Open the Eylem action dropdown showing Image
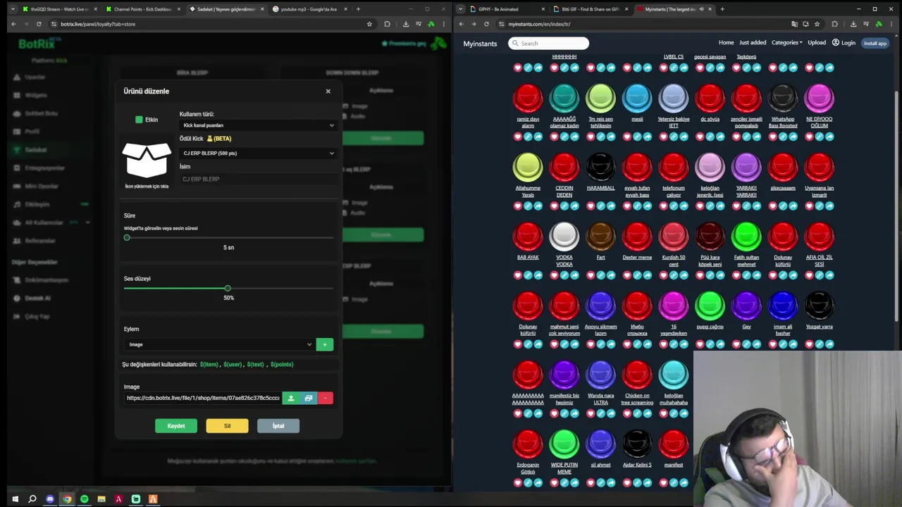The image size is (902, 507). point(219,344)
